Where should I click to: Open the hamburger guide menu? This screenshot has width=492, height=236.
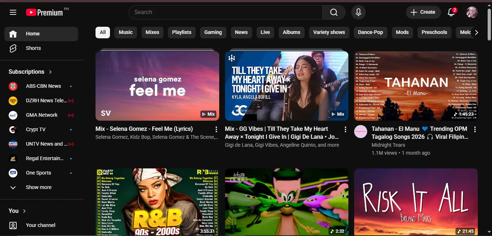[13, 12]
